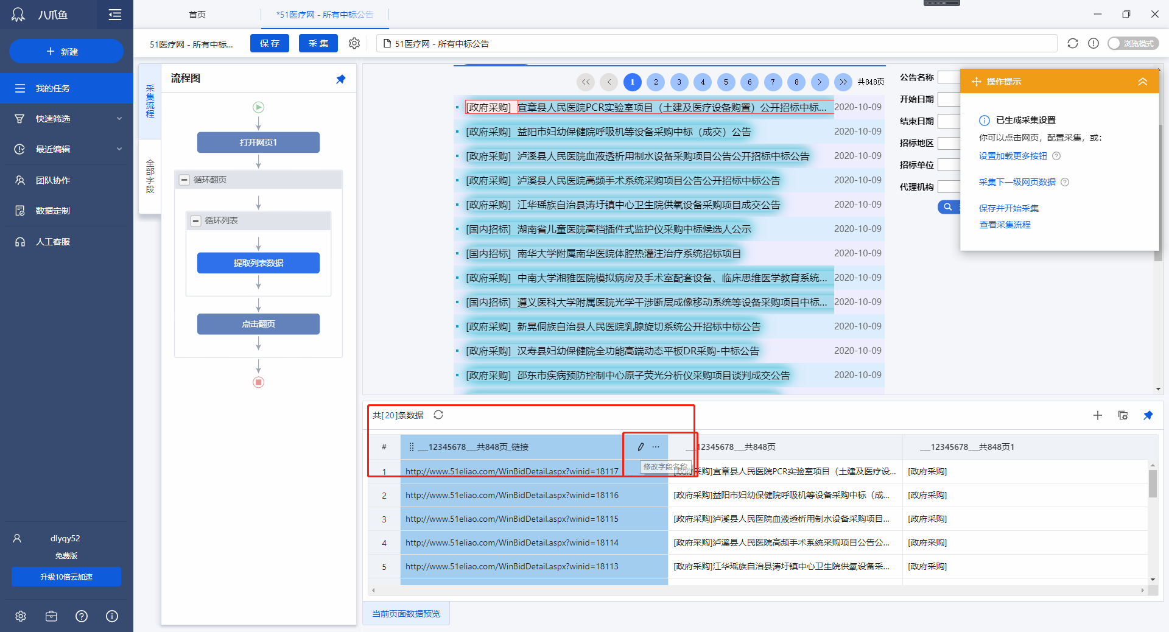Click the data table horizontal scrollbar

tap(758, 590)
